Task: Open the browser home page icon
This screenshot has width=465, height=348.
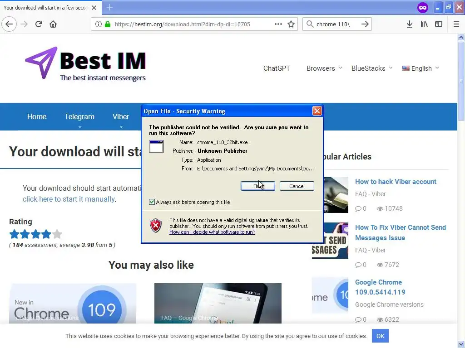Action: pyautogui.click(x=53, y=24)
